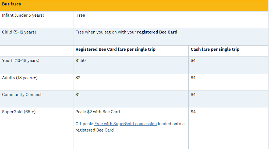Select the Youth (13–18 years) row label
This screenshot has height=150, width=269.
(21, 61)
